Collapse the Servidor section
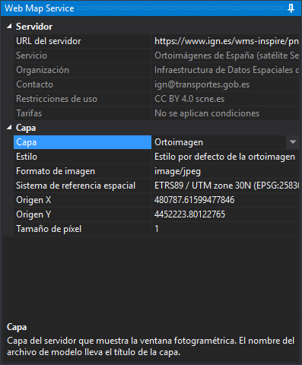Screen dimensions: 302x365 tap(9, 26)
